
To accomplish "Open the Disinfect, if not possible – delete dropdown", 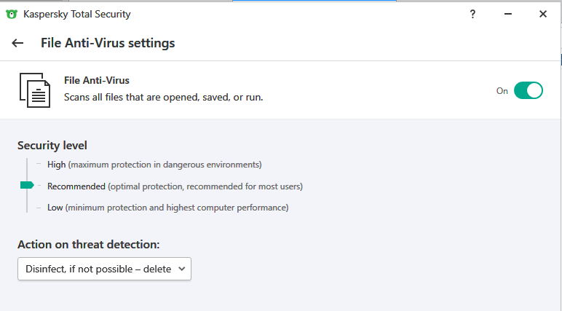I will click(104, 269).
